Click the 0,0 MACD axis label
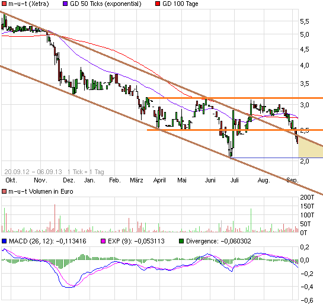The width and height of the screenshot is (323, 305). tap(305, 261)
